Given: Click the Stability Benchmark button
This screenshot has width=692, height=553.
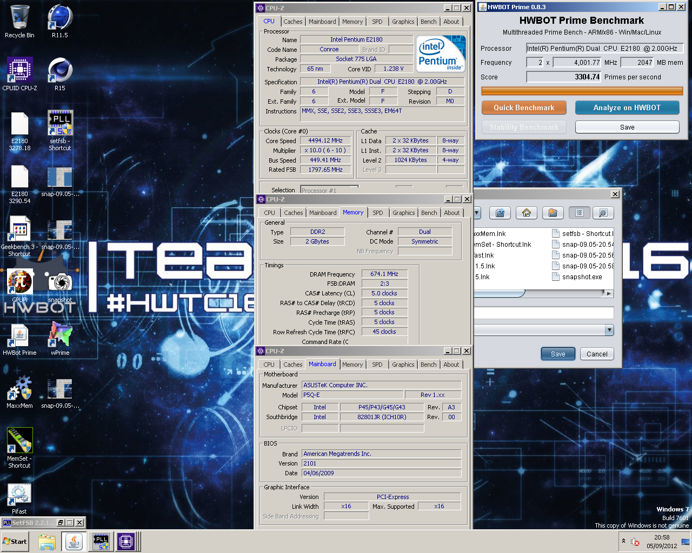Looking at the screenshot, I should [x=524, y=127].
